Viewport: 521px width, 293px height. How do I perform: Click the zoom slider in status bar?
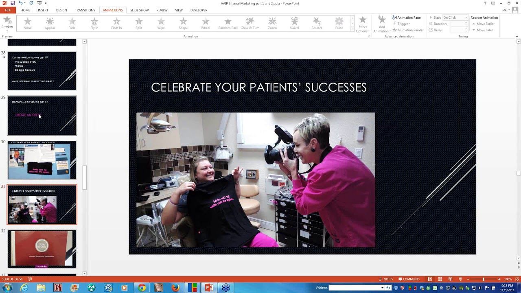(483, 279)
